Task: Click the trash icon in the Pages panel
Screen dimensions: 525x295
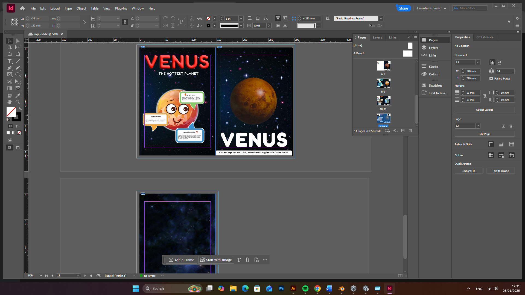Action: click(x=410, y=131)
